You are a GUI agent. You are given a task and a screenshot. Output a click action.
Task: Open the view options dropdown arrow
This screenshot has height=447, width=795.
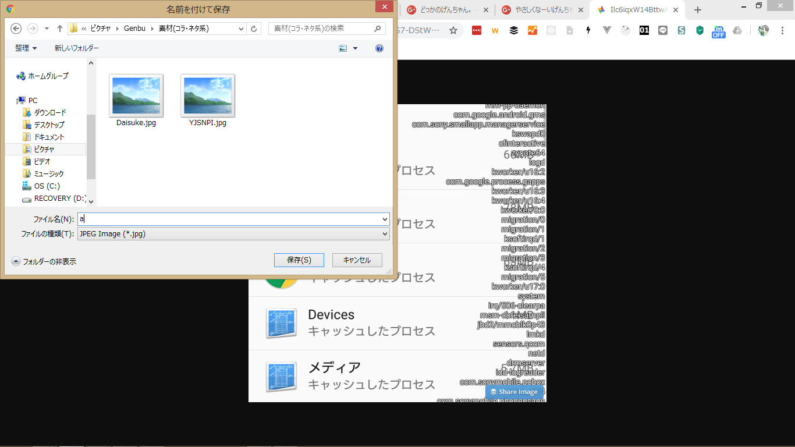[355, 48]
